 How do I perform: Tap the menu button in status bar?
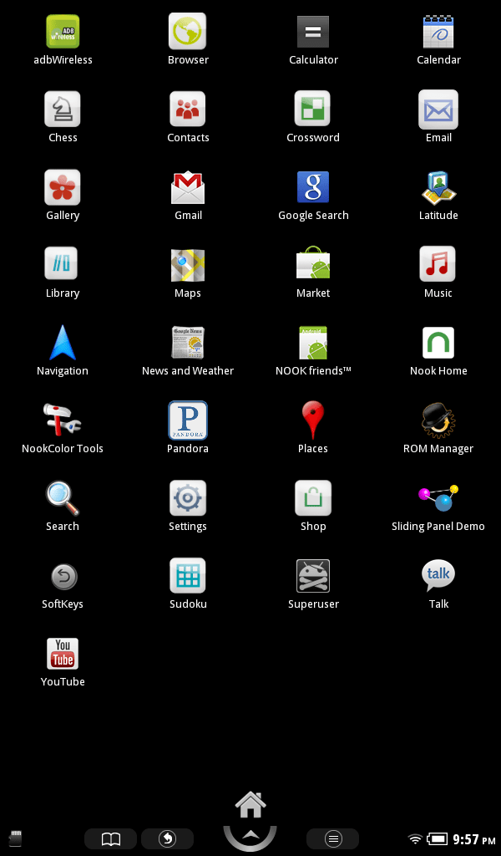[x=333, y=838]
